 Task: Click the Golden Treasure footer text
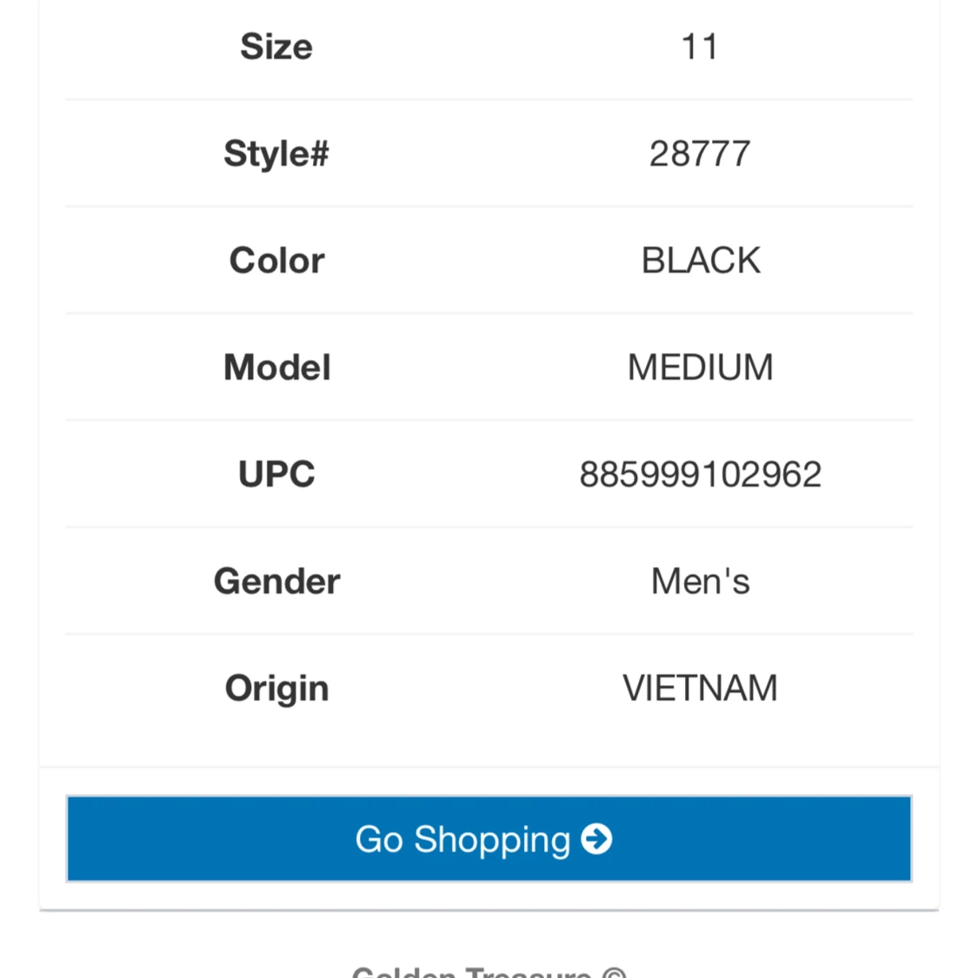pyautogui.click(x=471, y=972)
